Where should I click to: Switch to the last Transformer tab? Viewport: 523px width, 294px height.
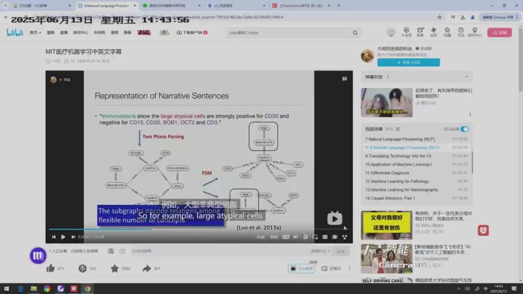(301, 6)
